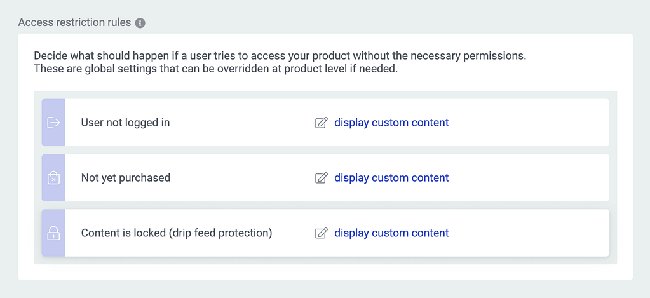Open display custom content for Content is locked

391,233
